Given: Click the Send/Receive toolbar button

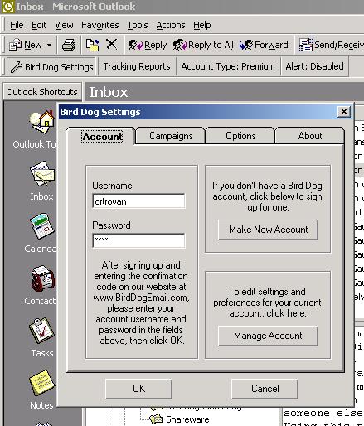Looking at the screenshot, I should tap(331, 45).
